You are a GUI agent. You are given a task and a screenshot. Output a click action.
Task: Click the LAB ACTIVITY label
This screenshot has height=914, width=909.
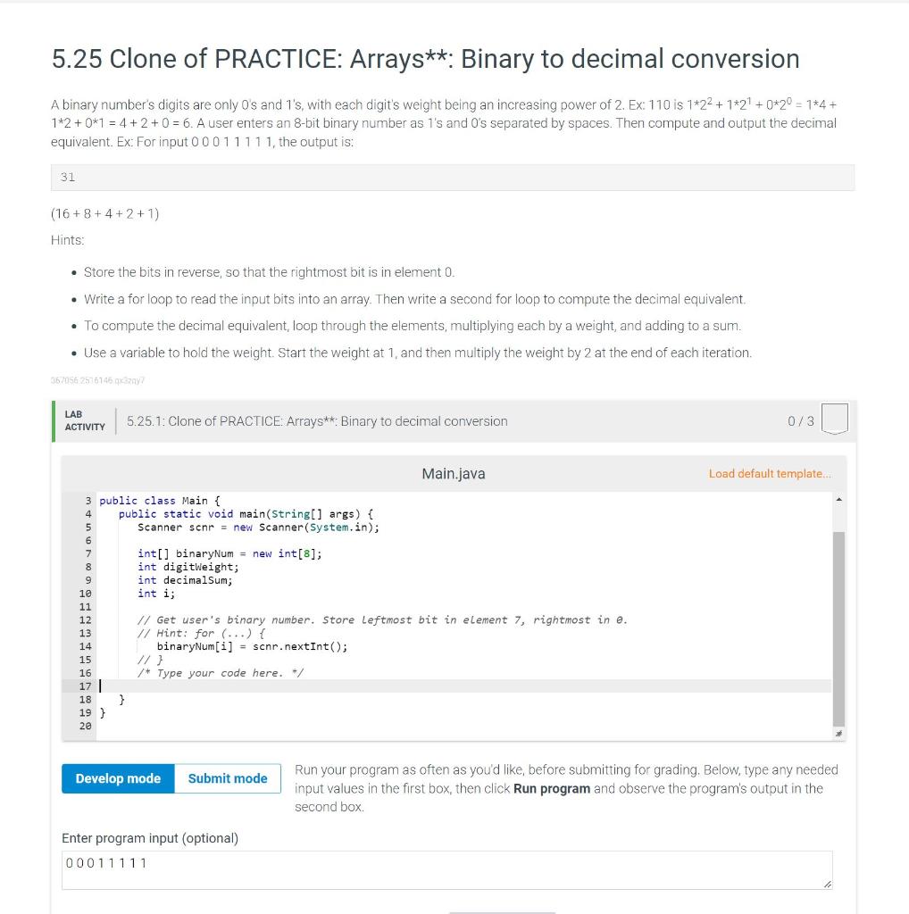(84, 420)
